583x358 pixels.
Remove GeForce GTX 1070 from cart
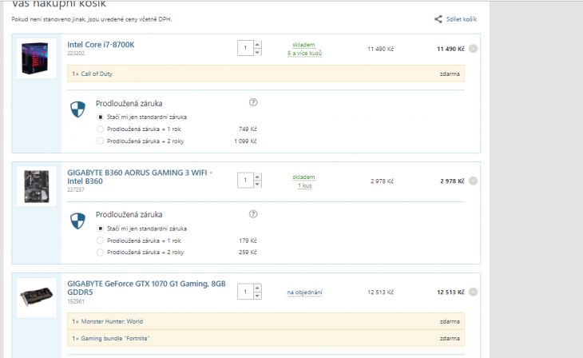tap(473, 292)
